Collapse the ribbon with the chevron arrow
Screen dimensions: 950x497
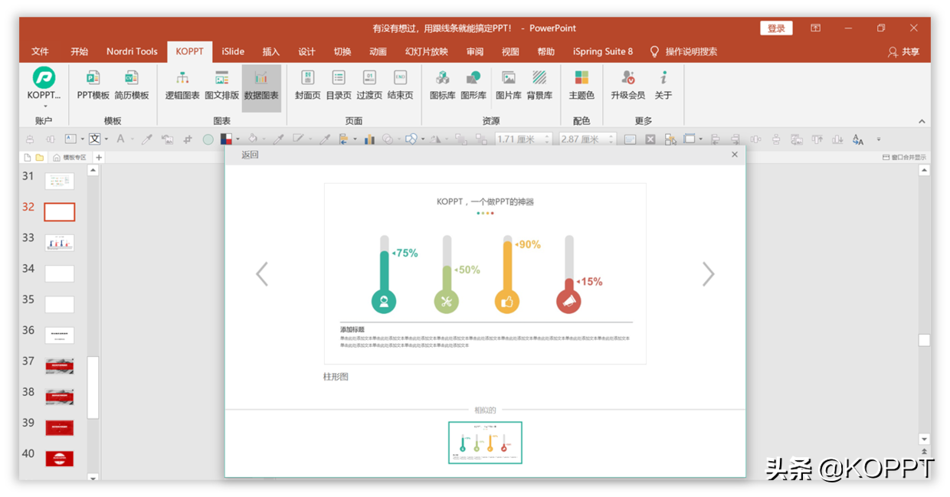[x=922, y=121]
